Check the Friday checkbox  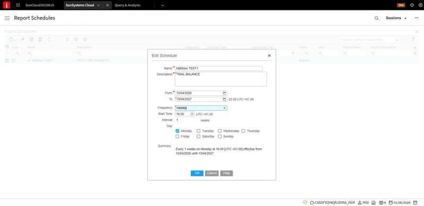click(x=178, y=137)
